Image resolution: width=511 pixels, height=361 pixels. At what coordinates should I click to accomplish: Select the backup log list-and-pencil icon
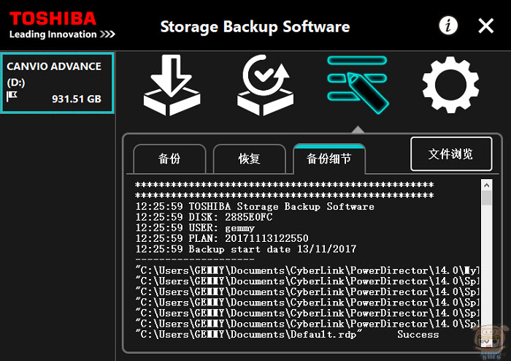(358, 85)
